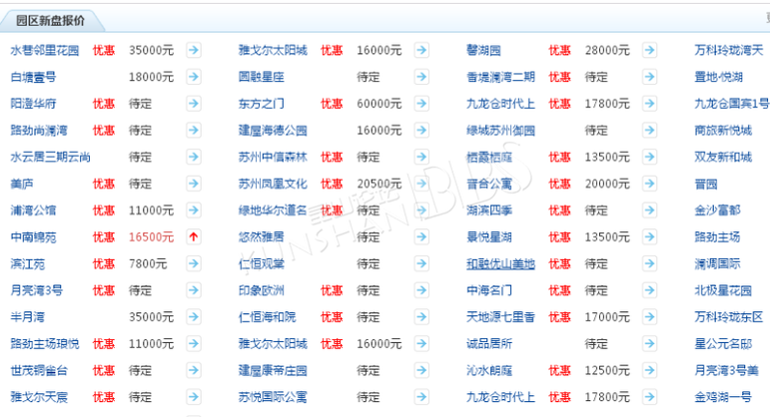Click the arrow icon in 晋合公寓 row
The width and height of the screenshot is (770, 417).
tap(649, 184)
